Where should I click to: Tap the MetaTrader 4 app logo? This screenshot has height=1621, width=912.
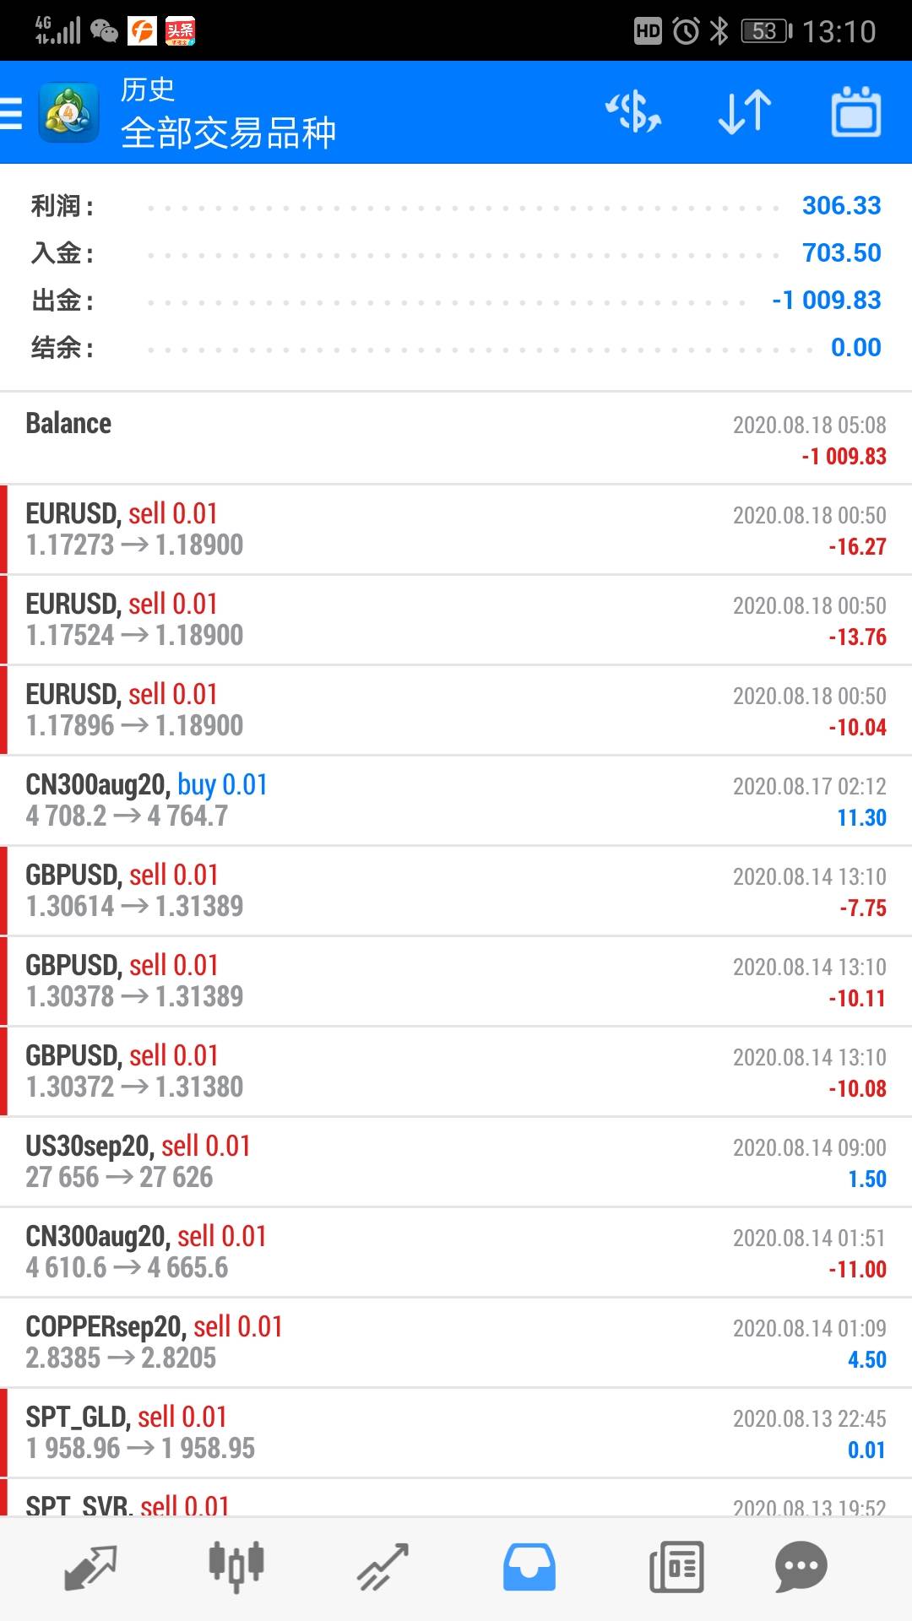click(x=68, y=113)
